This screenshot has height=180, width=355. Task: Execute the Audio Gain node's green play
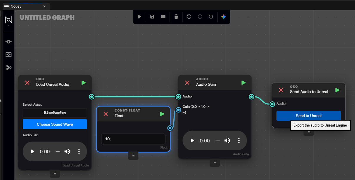243,83
